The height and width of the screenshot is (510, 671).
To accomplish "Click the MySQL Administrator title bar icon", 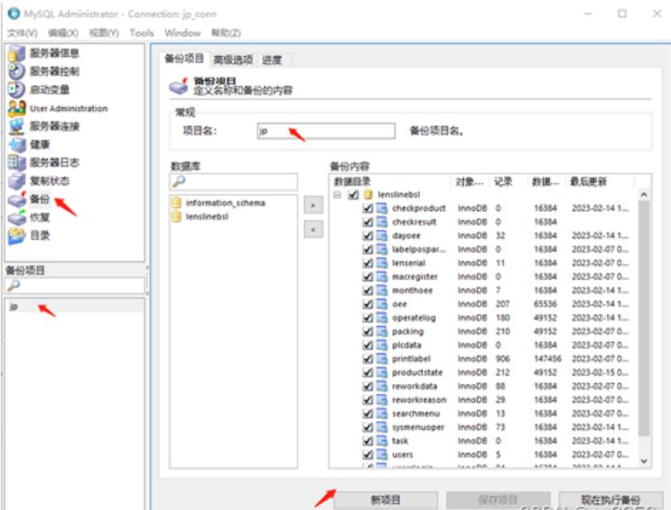I will click(x=14, y=13).
